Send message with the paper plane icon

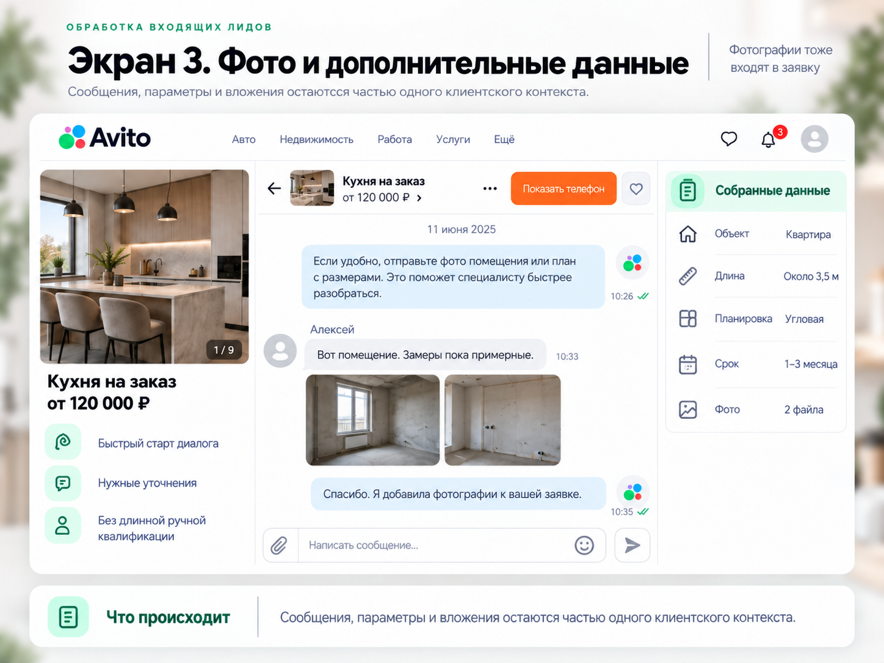(632, 545)
